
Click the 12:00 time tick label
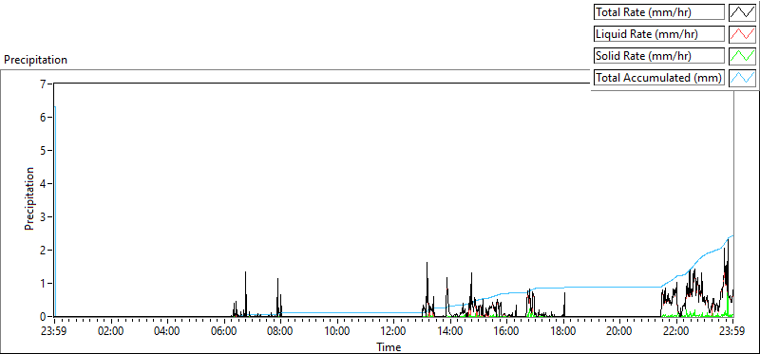tap(393, 332)
